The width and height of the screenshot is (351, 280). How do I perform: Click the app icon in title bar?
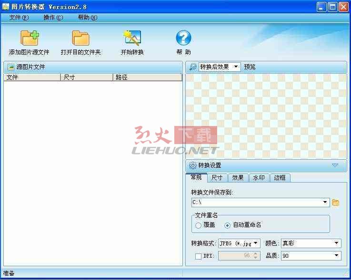(5, 7)
